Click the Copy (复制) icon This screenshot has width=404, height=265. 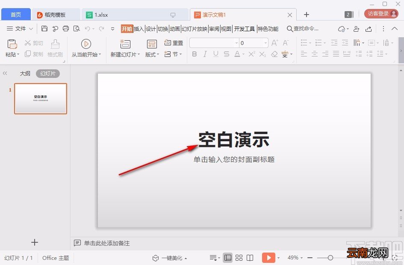(27, 54)
